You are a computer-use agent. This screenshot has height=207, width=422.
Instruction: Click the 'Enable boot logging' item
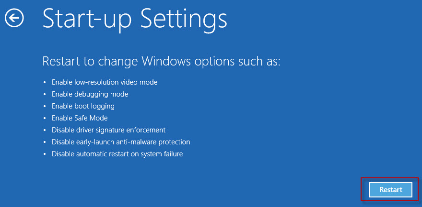(x=83, y=106)
